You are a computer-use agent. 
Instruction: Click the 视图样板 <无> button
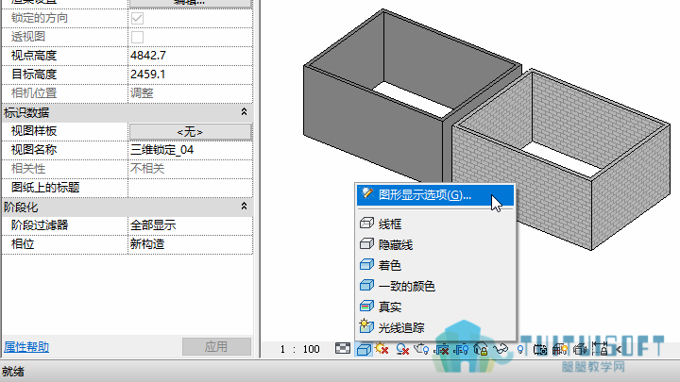191,132
